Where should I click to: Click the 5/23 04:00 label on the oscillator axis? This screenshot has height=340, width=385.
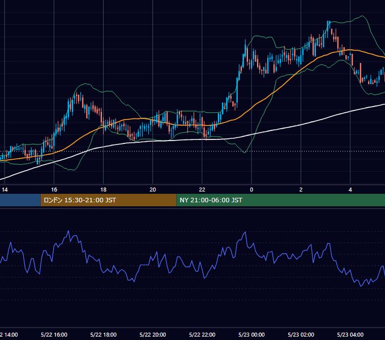click(x=350, y=334)
